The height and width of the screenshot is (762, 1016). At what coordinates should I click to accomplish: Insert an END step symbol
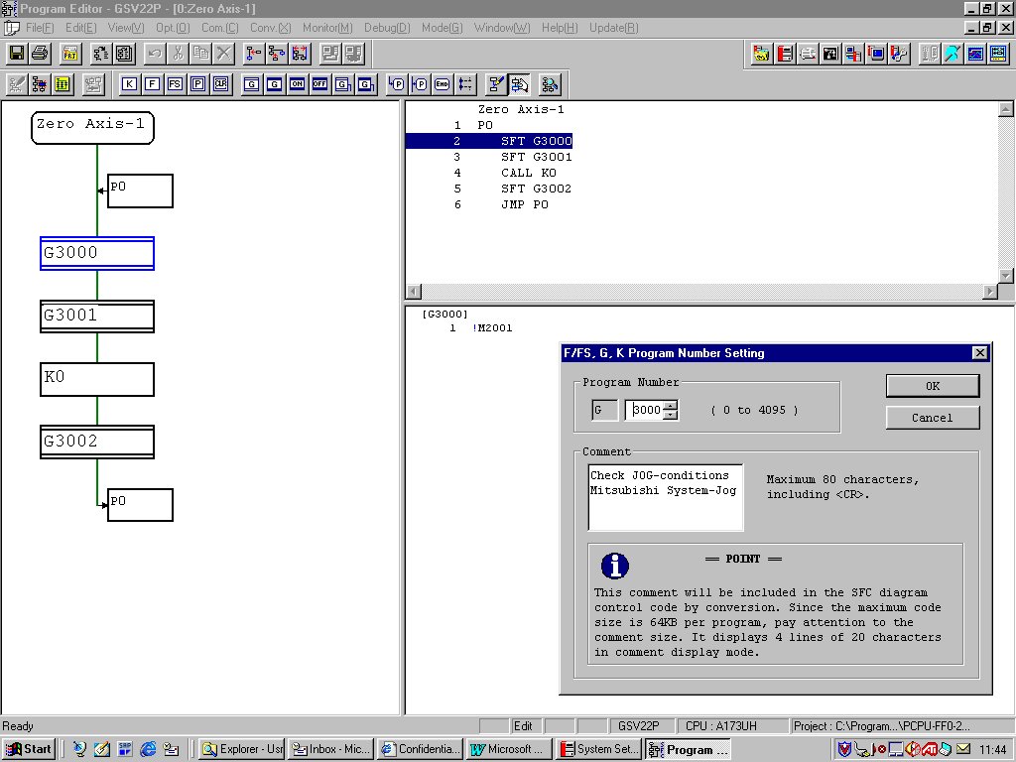click(442, 84)
